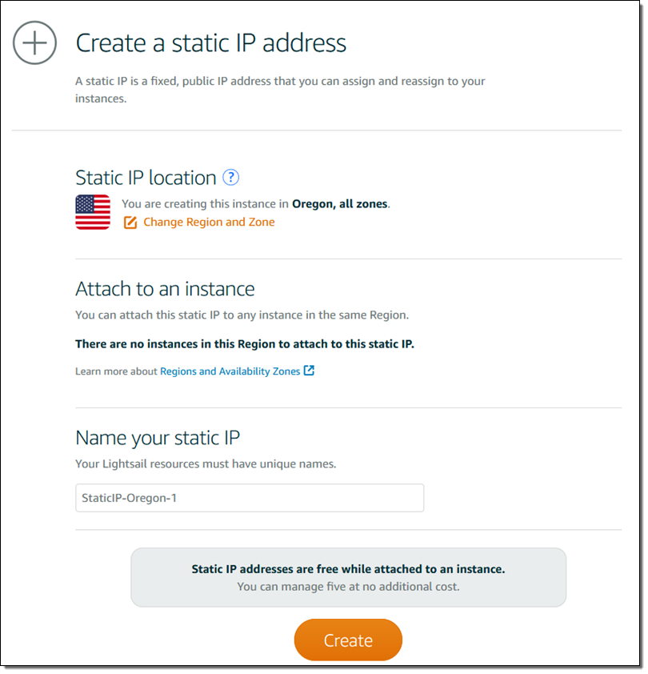Click the pencil edit icon for Region
Image resolution: width=648 pixels, height=674 pixels.
click(x=130, y=223)
